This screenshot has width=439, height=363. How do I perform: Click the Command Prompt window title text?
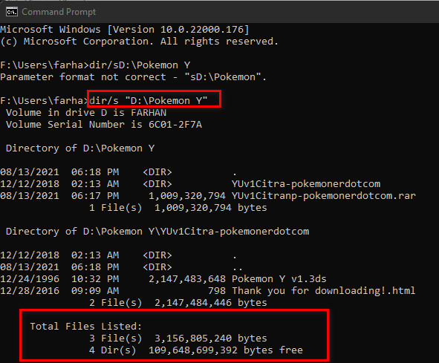(59, 12)
